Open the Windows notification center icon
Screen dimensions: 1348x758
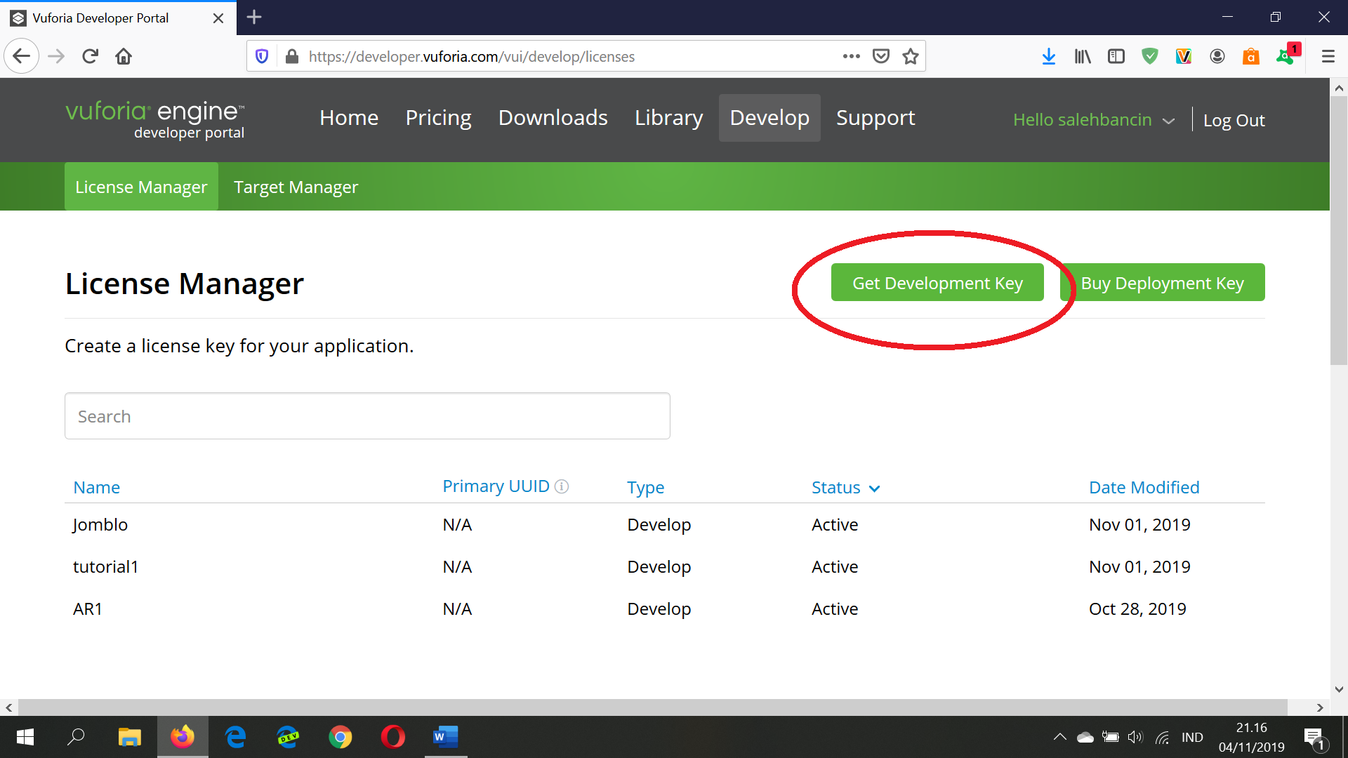(x=1314, y=738)
